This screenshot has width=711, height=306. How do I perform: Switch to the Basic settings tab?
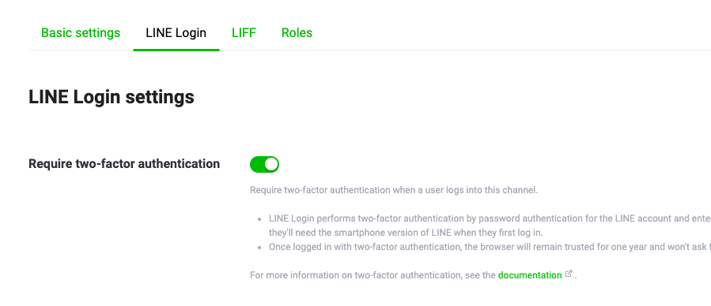(x=81, y=33)
